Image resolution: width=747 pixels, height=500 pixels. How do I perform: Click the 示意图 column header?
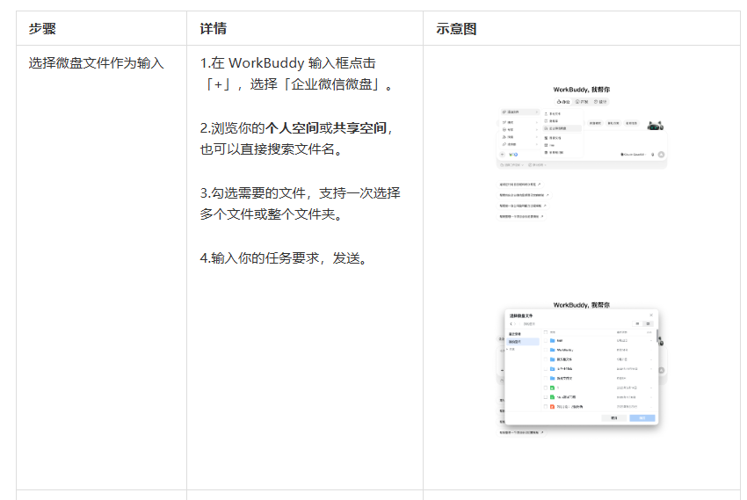(456, 29)
